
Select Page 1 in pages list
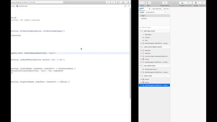coord(154,16)
